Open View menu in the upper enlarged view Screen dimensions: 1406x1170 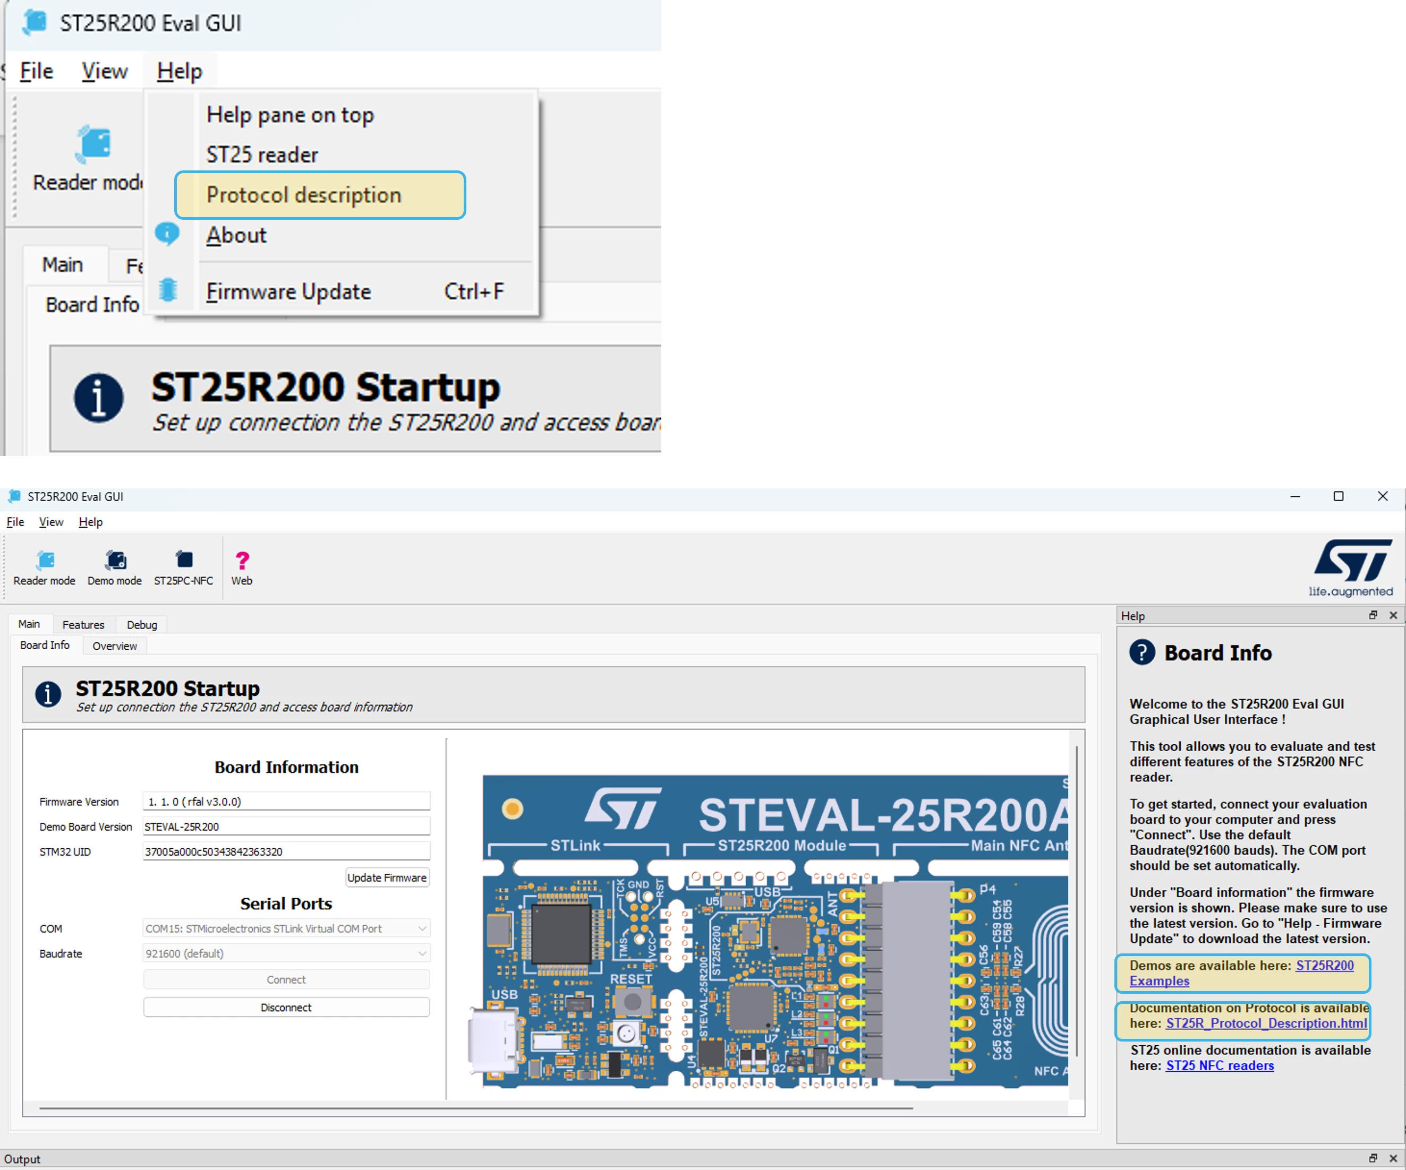coord(105,71)
